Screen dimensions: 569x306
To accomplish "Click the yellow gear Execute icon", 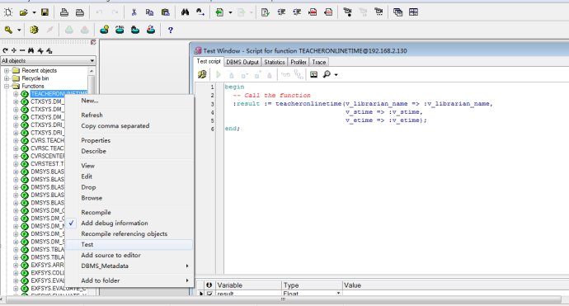I will [34, 31].
